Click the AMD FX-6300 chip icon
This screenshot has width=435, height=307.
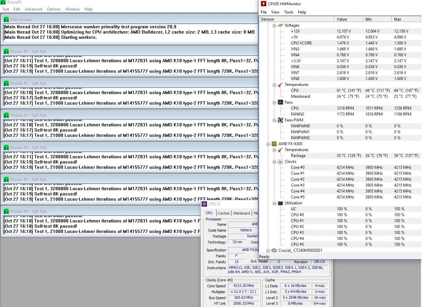[274, 144]
